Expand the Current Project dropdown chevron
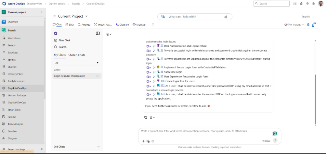Image resolution: width=327 pixels, height=154 pixels. [x=86, y=16]
